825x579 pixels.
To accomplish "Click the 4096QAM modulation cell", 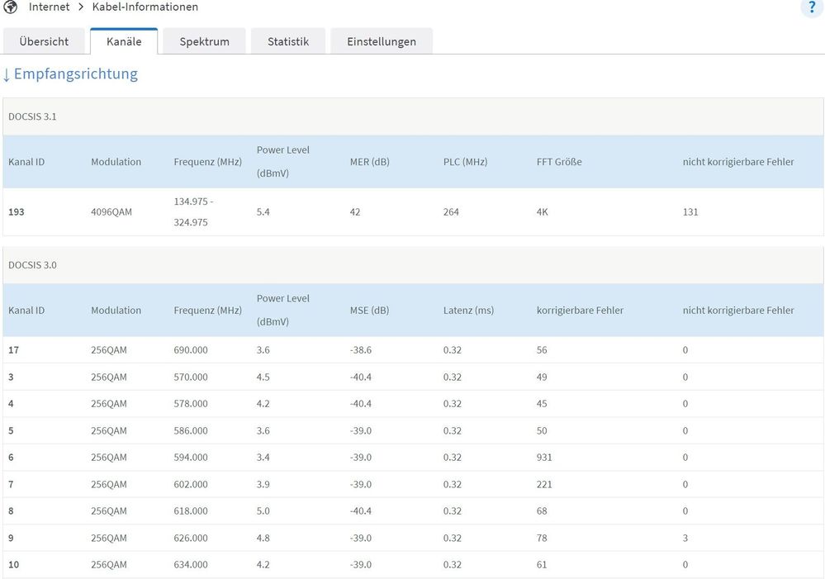I will tap(111, 212).
